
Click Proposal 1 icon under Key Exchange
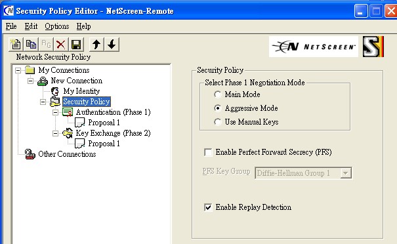pyautogui.click(x=80, y=144)
